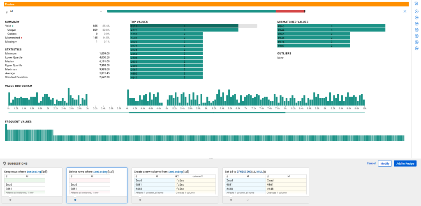Click the integer type icon beside the id column
Viewport: 421px width, 206px height.
pyautogui.click(x=7, y=12)
